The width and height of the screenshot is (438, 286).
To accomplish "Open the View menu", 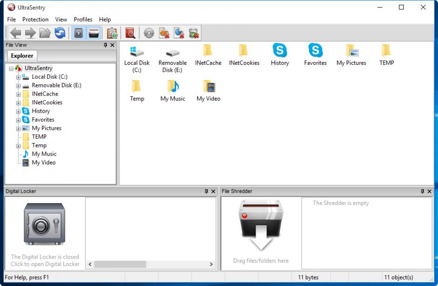I will coord(61,20).
